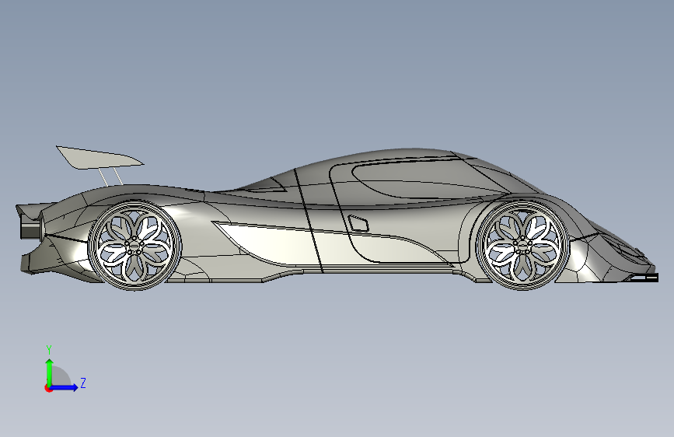Click the blue Z axis arrow of triad
674x437 pixels.
click(65, 387)
